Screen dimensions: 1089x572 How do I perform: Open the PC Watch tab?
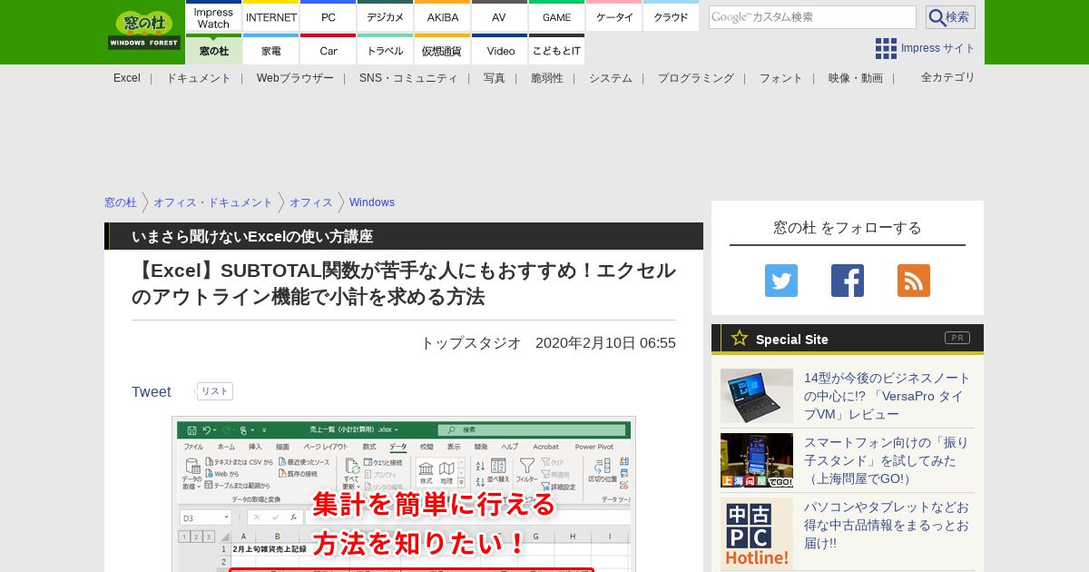329,16
